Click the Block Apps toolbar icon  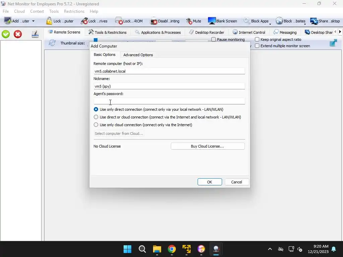click(247, 21)
